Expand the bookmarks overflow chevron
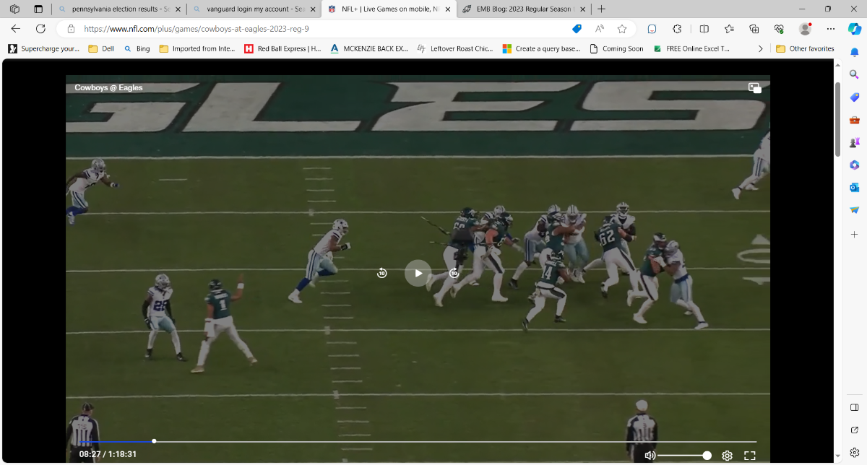This screenshot has width=867, height=465. click(x=760, y=48)
